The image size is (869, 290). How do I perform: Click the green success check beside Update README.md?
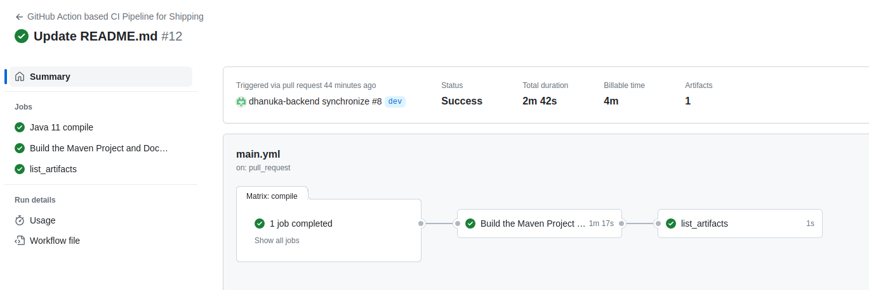coord(22,36)
